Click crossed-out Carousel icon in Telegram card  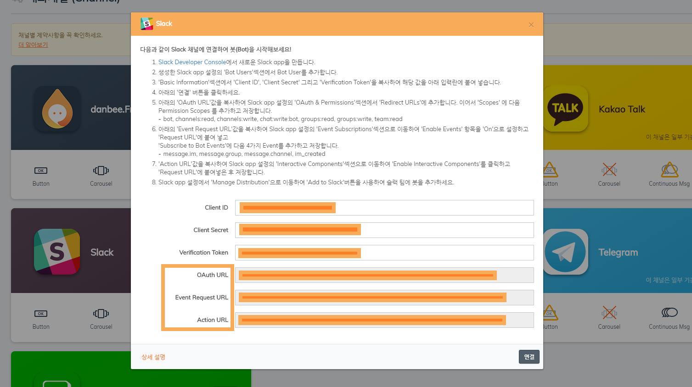point(609,313)
